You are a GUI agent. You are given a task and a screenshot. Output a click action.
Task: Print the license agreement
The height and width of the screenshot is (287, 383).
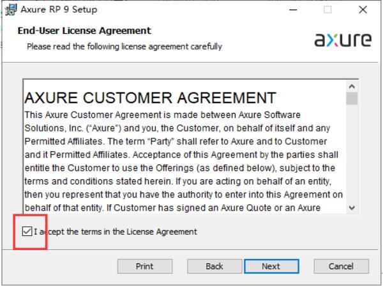(145, 266)
